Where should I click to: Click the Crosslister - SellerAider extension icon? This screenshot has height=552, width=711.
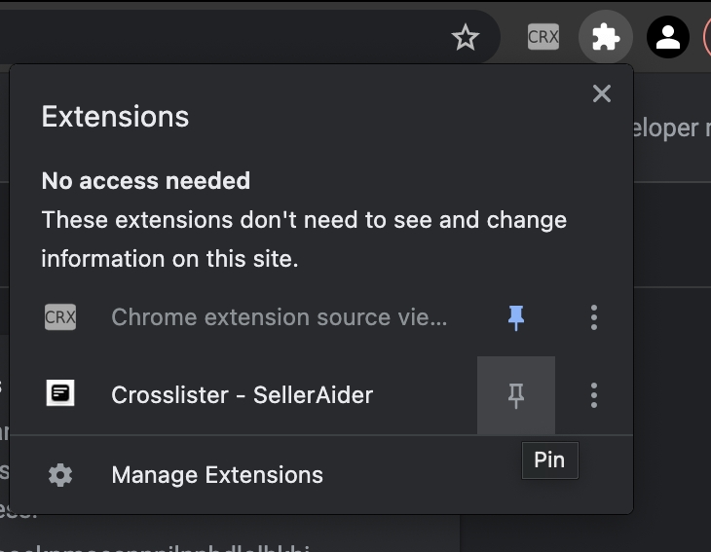[60, 394]
